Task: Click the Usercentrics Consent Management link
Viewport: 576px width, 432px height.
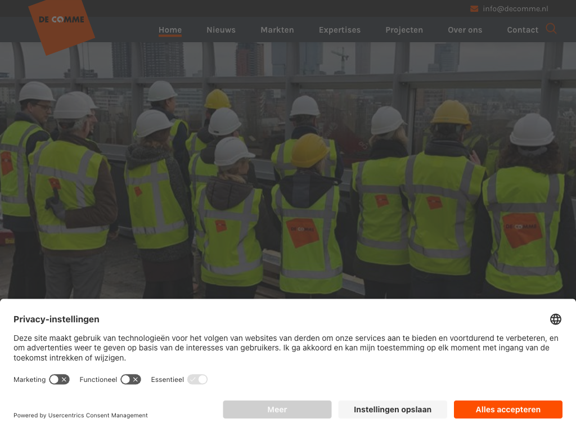Action: click(98, 415)
